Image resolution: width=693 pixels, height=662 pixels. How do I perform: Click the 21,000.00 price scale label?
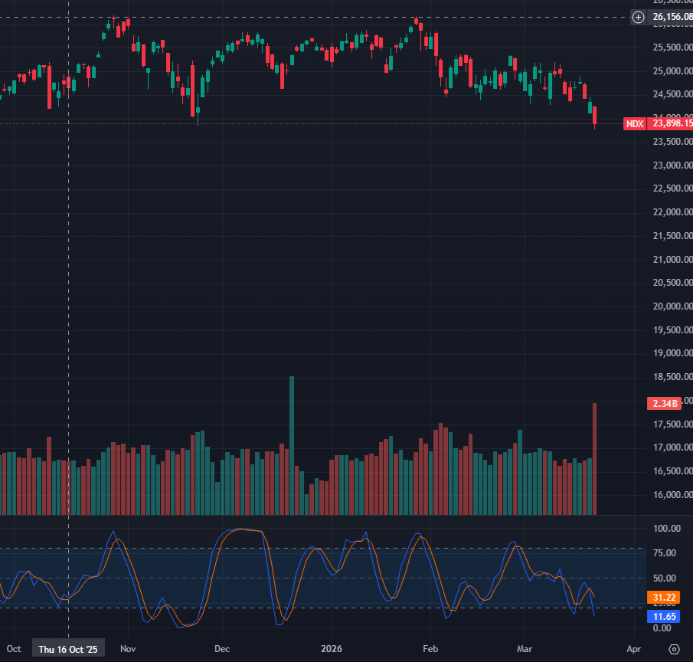click(x=672, y=259)
